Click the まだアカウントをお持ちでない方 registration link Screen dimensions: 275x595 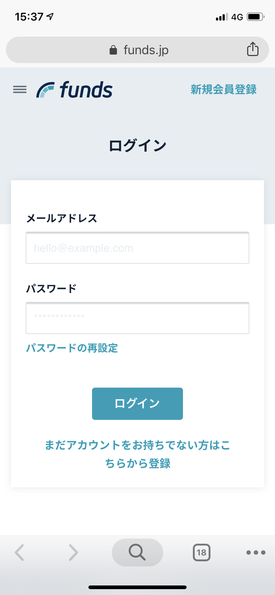point(137,454)
